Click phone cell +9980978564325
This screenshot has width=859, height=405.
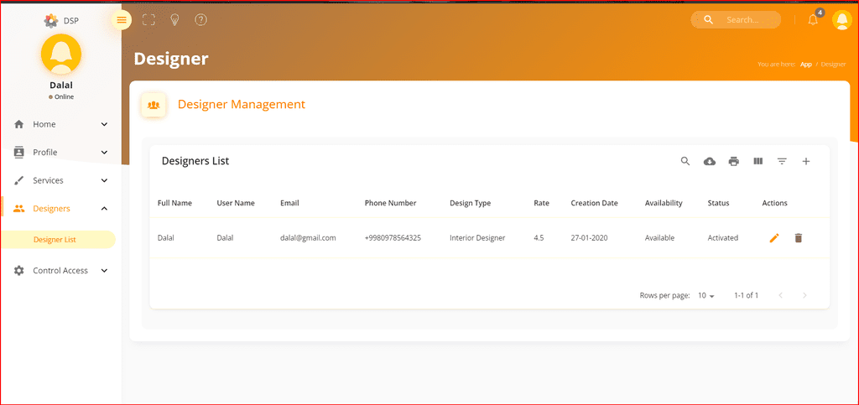[393, 238]
